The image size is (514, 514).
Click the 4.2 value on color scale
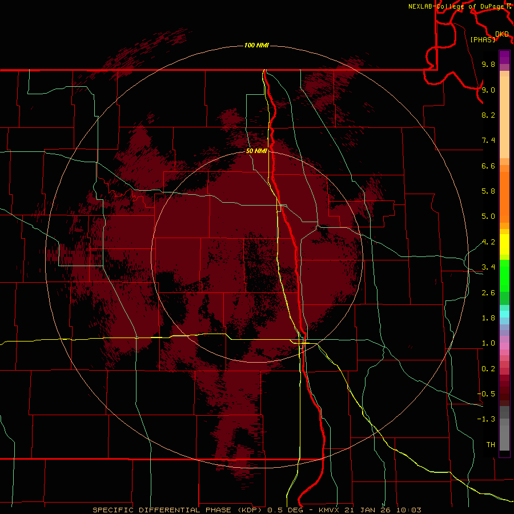click(488, 242)
